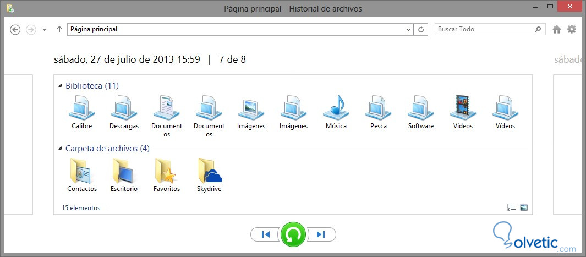Open the Descargas library
This screenshot has width=586, height=257.
[124, 112]
